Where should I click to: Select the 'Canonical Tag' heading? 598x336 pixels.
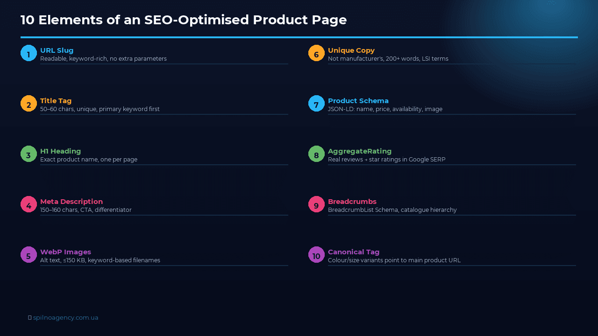(354, 252)
